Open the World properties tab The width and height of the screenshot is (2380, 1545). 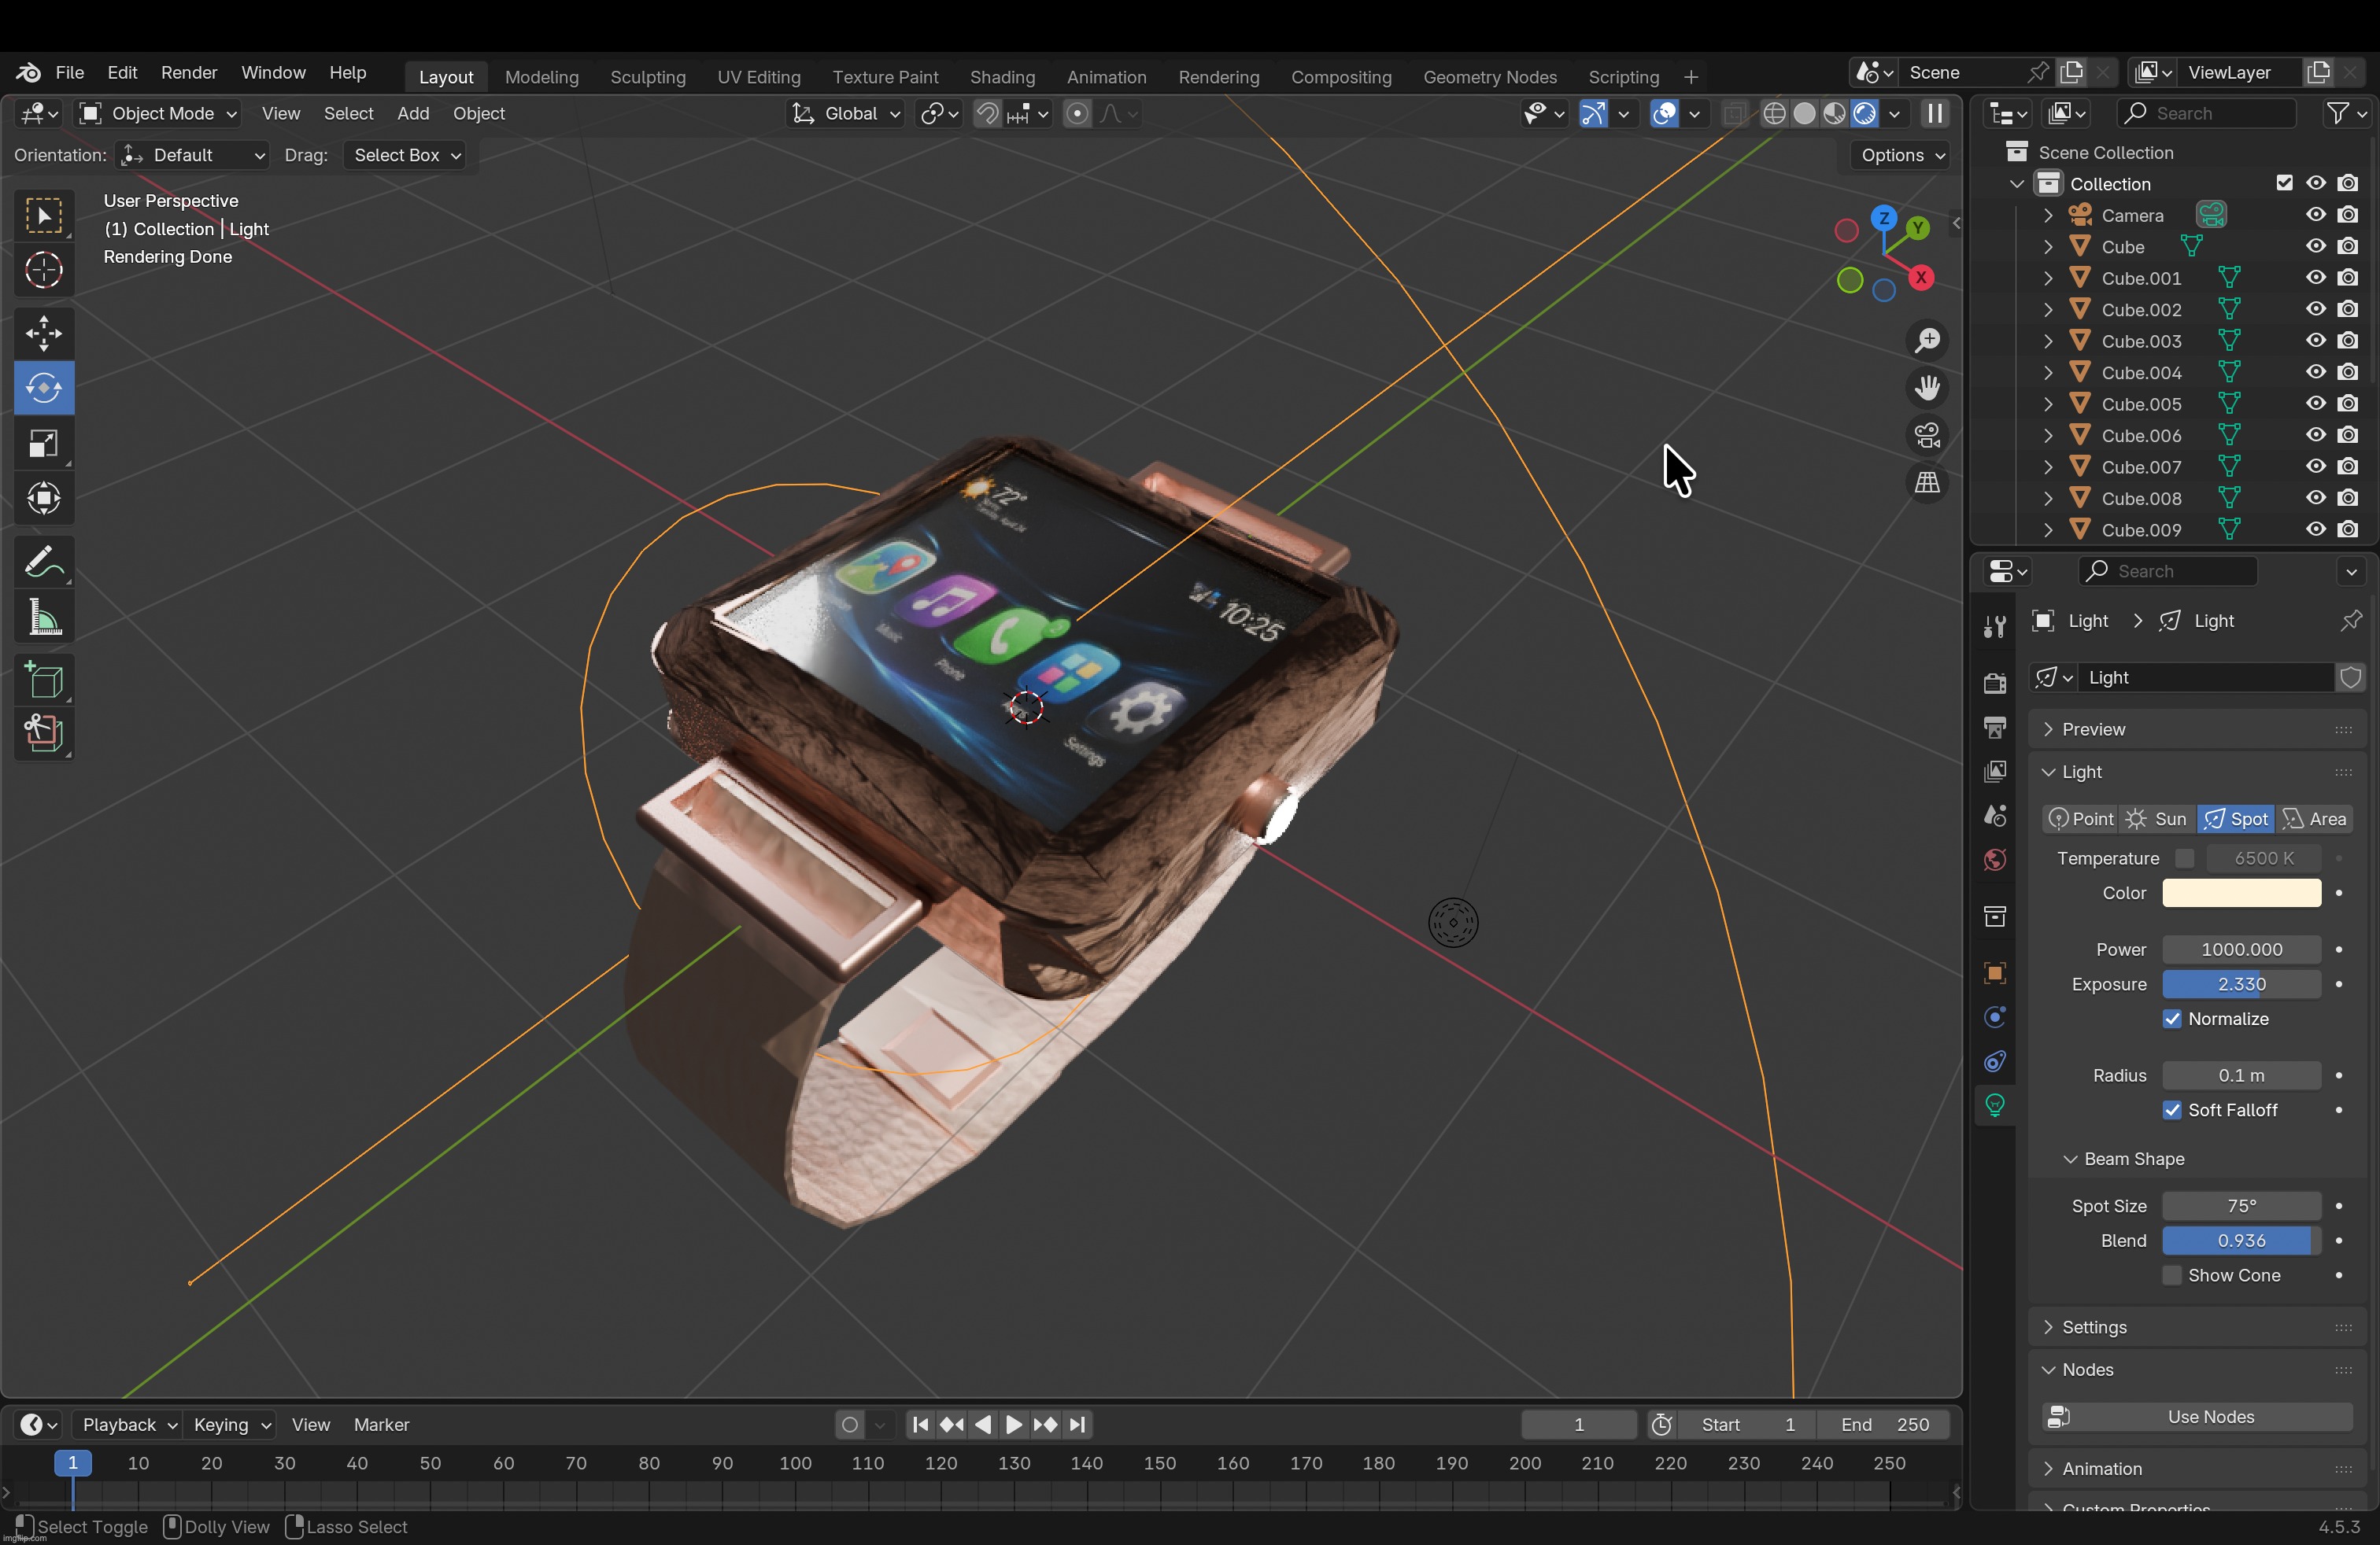(1995, 861)
